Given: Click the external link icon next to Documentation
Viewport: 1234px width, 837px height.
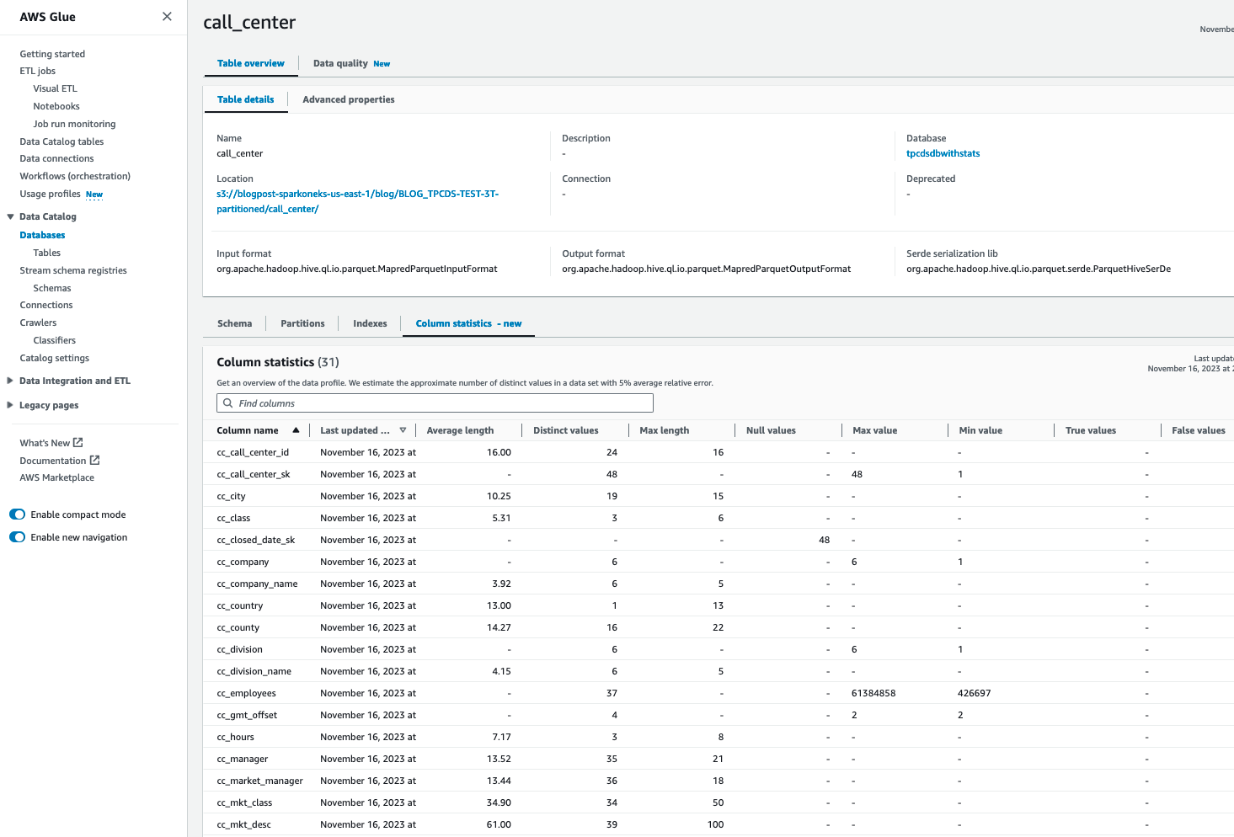Looking at the screenshot, I should pyautogui.click(x=94, y=460).
